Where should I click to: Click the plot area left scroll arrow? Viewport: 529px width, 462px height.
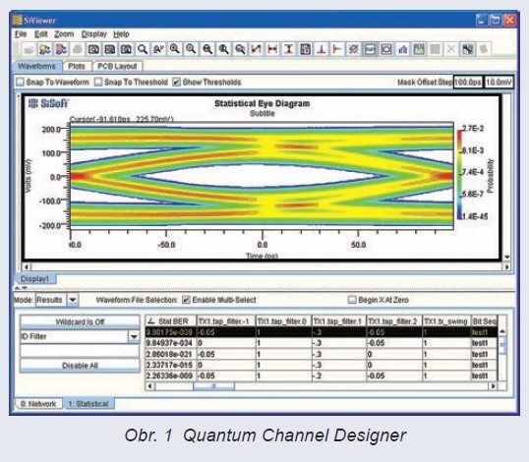point(27,266)
